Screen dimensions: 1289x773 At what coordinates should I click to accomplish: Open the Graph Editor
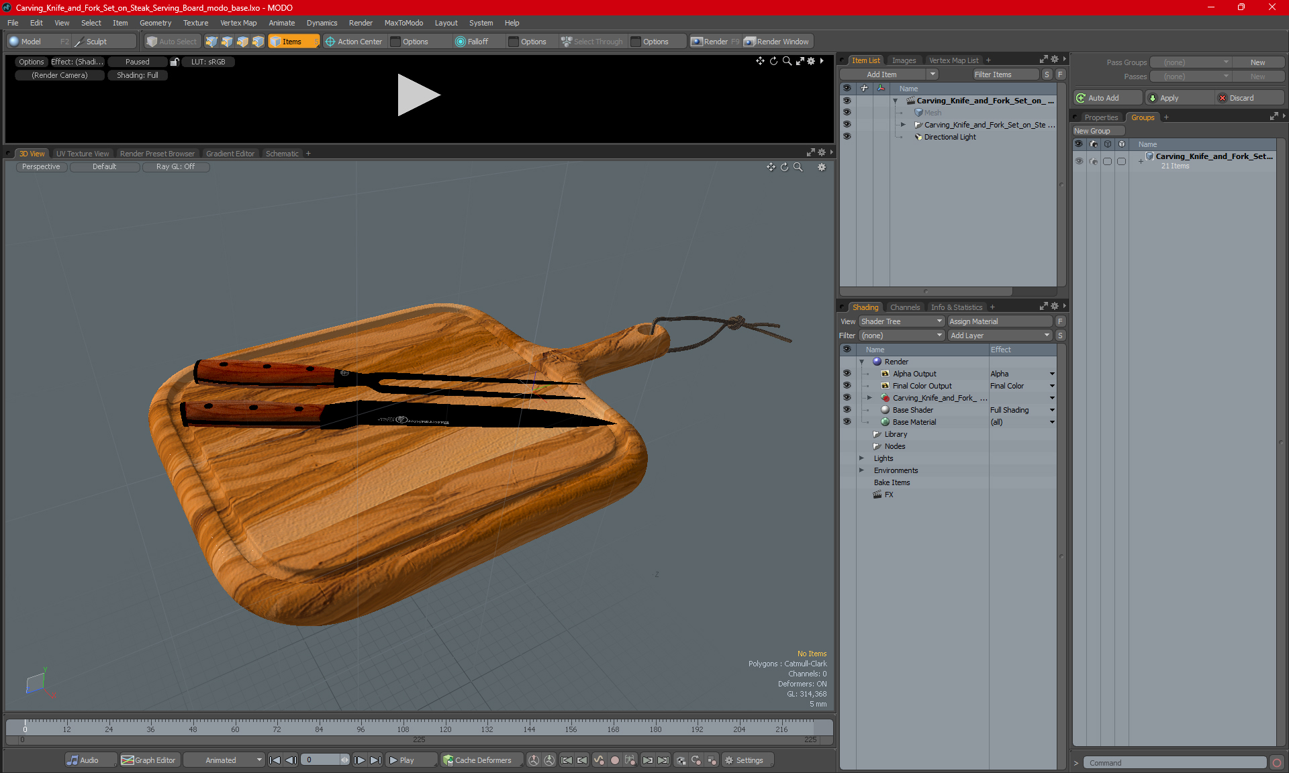149,760
